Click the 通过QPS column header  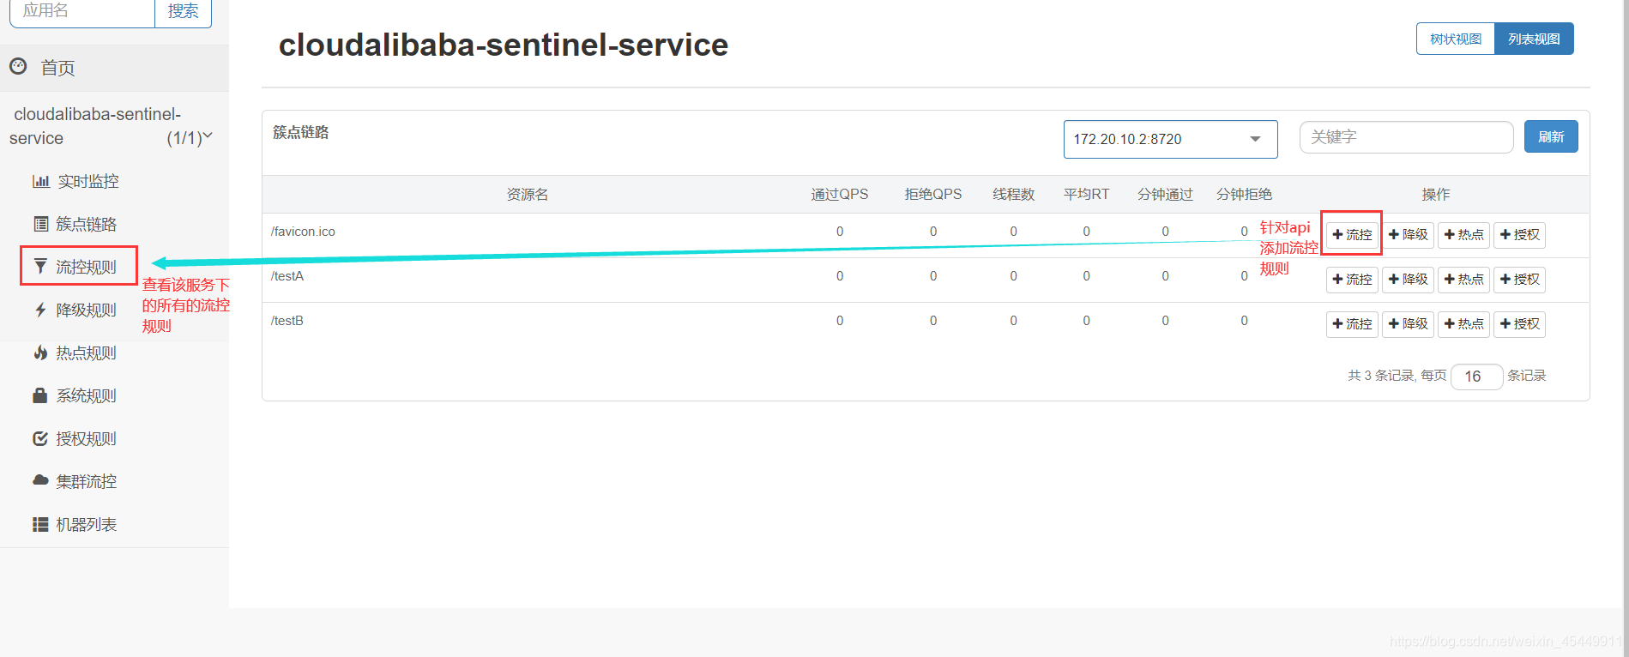point(840,195)
